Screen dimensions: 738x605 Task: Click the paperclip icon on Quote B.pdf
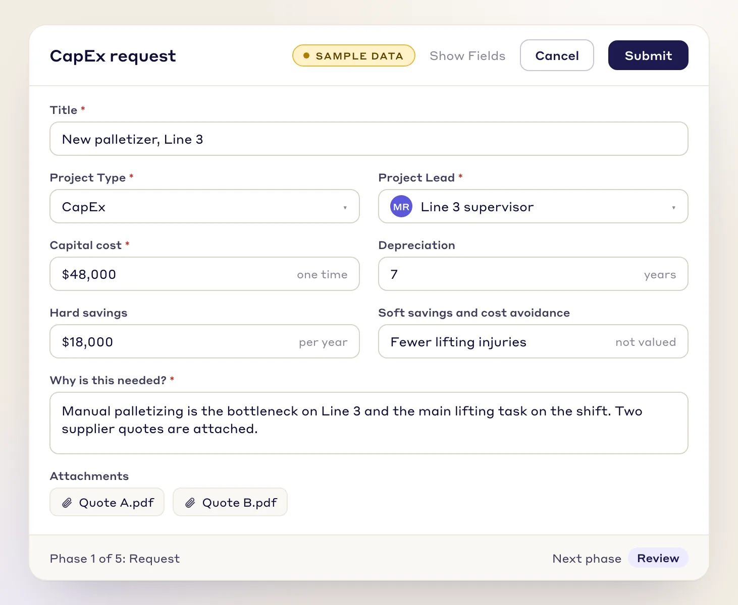tap(190, 503)
